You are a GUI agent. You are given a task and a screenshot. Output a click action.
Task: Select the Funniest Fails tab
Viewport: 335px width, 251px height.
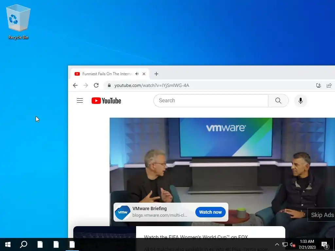coord(107,74)
